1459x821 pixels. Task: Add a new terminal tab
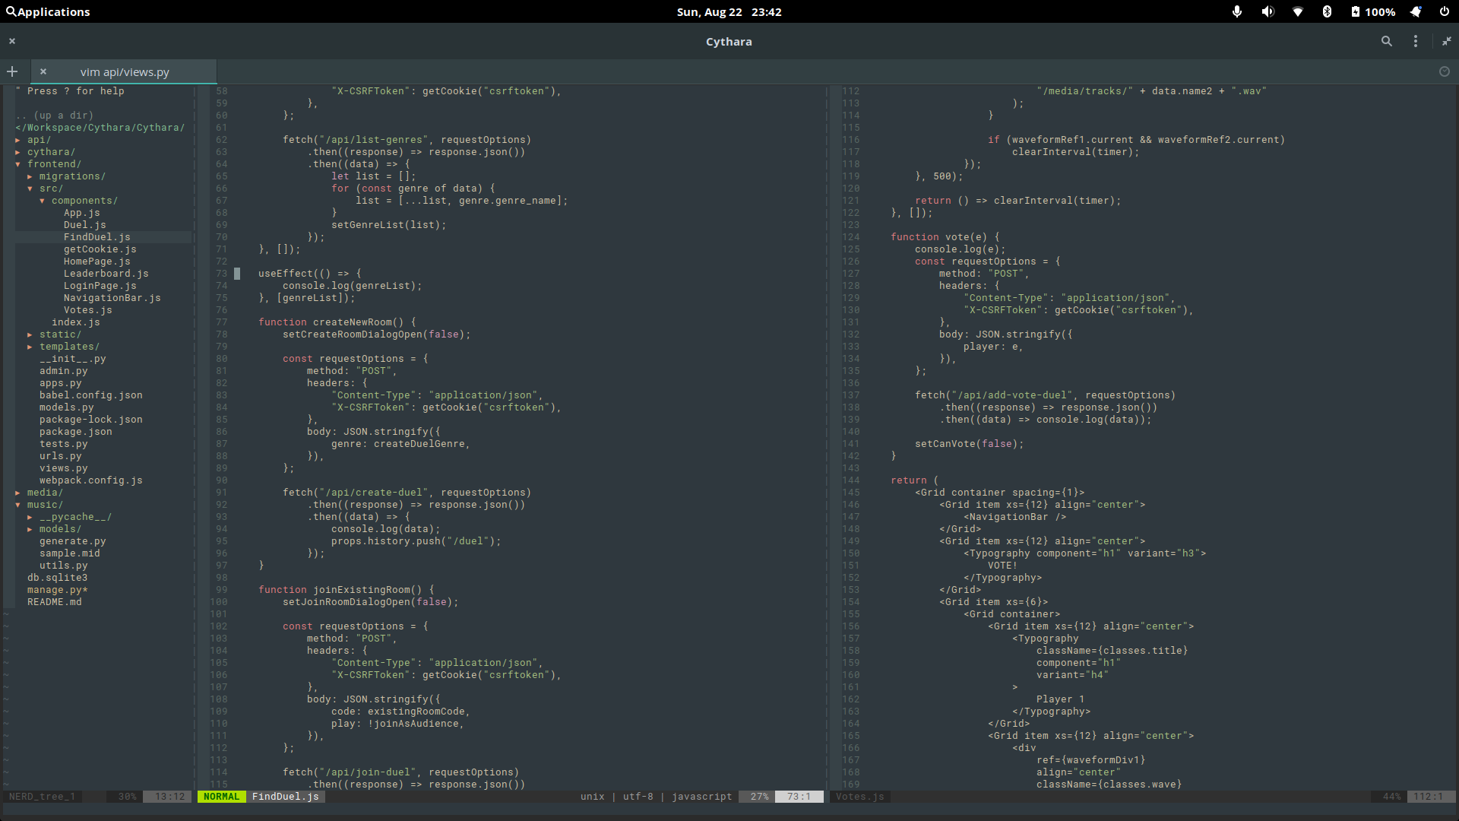[12, 71]
